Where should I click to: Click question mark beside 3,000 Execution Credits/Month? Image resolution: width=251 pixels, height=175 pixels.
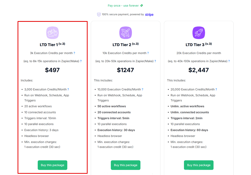(x=68, y=90)
